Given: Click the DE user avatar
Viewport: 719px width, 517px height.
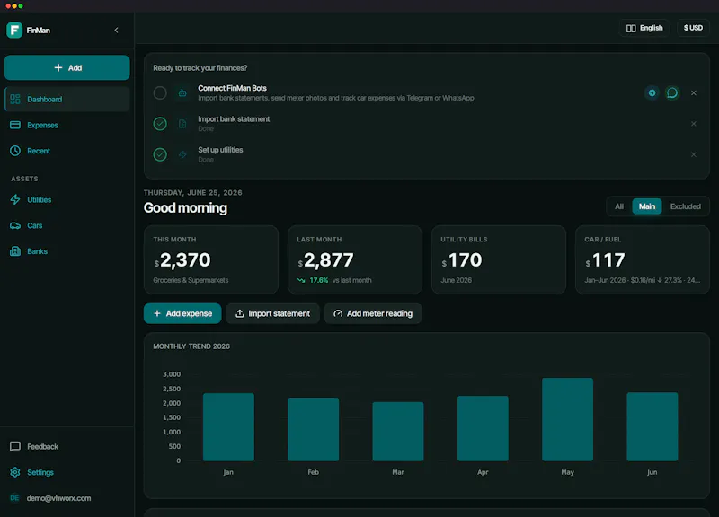Looking at the screenshot, I should coord(14,498).
